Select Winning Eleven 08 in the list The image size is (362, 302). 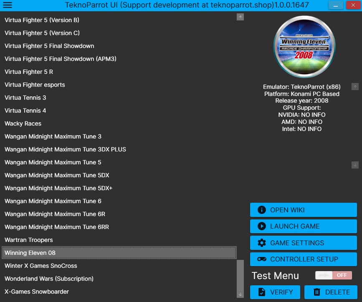119,253
